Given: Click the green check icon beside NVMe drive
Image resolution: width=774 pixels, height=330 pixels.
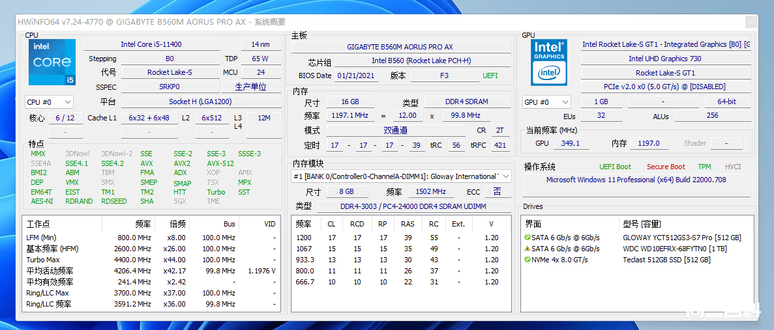Looking at the screenshot, I should 527,260.
